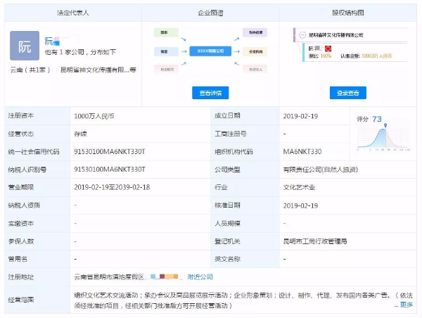Expand business scope with 更多
The height and width of the screenshot is (318, 422).
click(407, 305)
